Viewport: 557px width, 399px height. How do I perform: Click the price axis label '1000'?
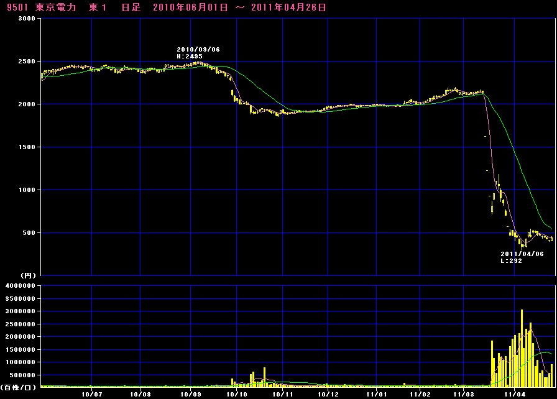pyautogui.click(x=27, y=190)
